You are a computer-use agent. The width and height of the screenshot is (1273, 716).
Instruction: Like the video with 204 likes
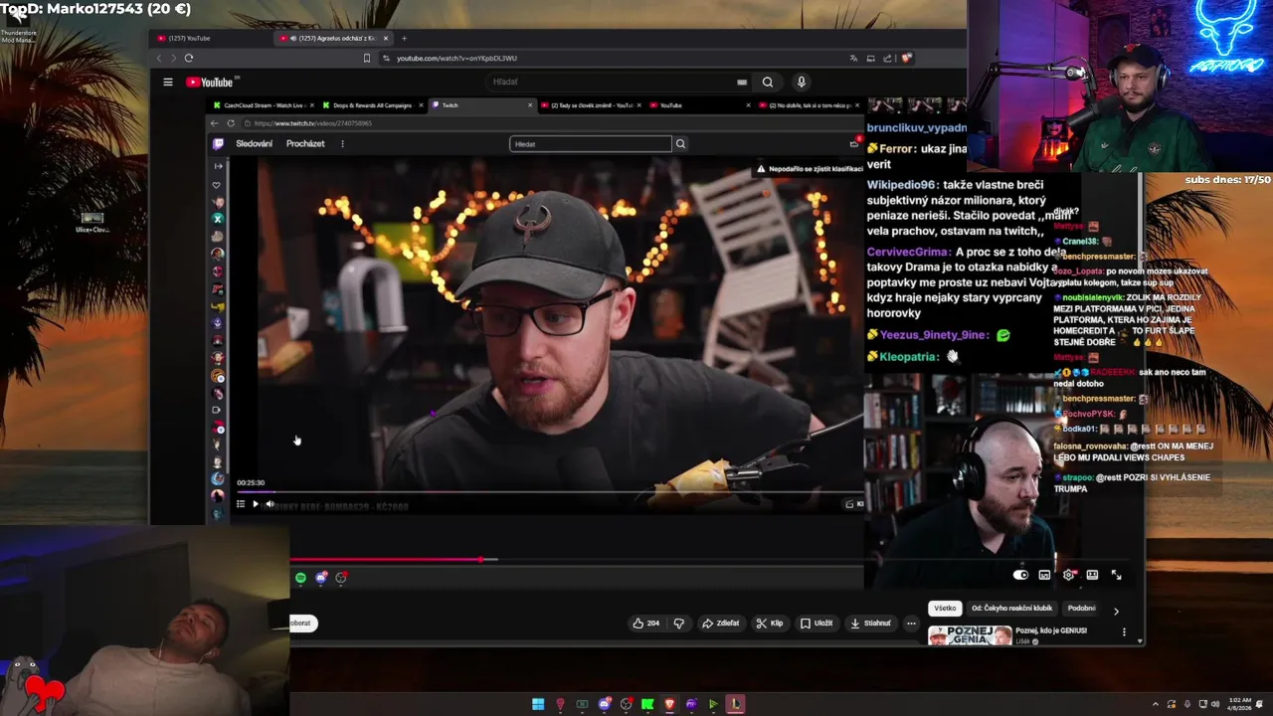(646, 624)
